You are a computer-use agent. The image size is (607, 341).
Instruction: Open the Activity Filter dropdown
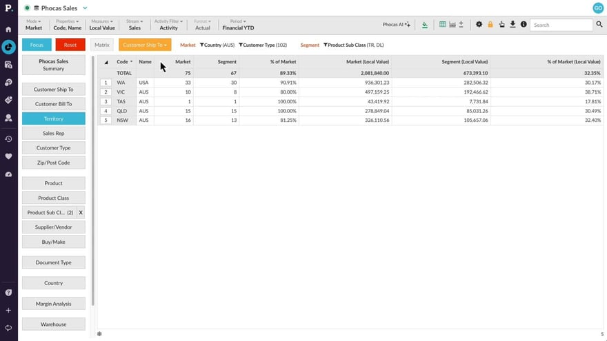pos(168,25)
